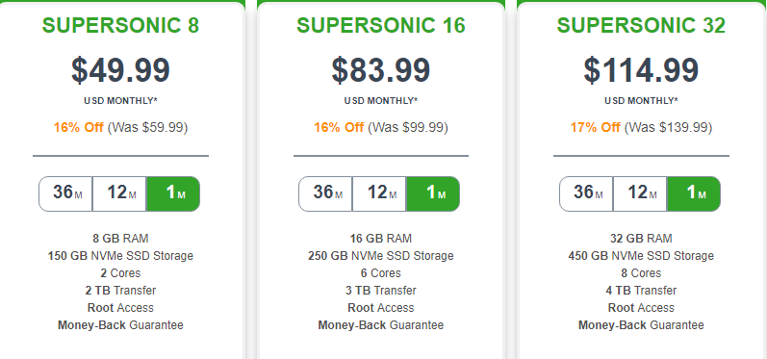Click the $49.99 price
Image resolution: width=767 pixels, height=359 pixels.
coord(121,70)
